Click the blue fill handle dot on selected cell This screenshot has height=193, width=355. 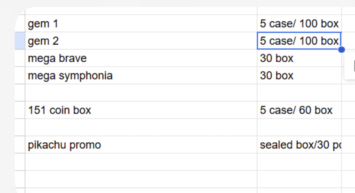click(341, 49)
